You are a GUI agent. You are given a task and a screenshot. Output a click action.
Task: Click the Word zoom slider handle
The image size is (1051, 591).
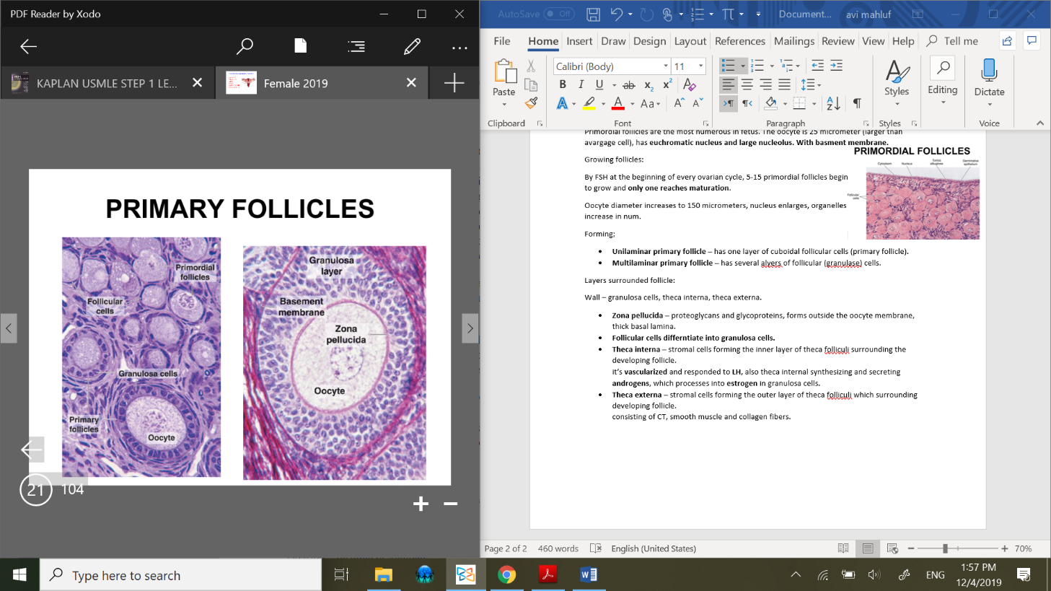tap(945, 548)
